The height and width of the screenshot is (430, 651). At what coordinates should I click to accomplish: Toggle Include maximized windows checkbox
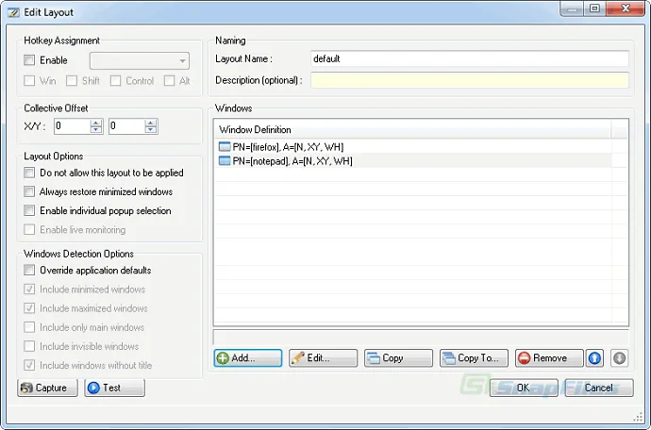coord(29,308)
